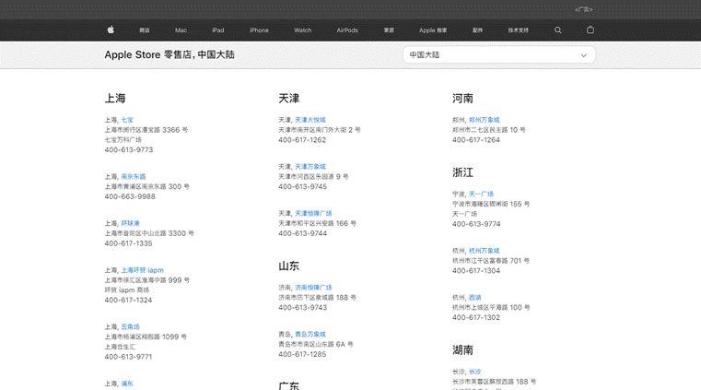Viewport: 701px width, 390px height.
Task: Open the 郑州万象城 store link
Action: [485, 120]
